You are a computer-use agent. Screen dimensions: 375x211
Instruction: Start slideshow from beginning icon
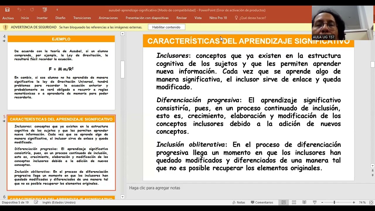tap(45, 10)
